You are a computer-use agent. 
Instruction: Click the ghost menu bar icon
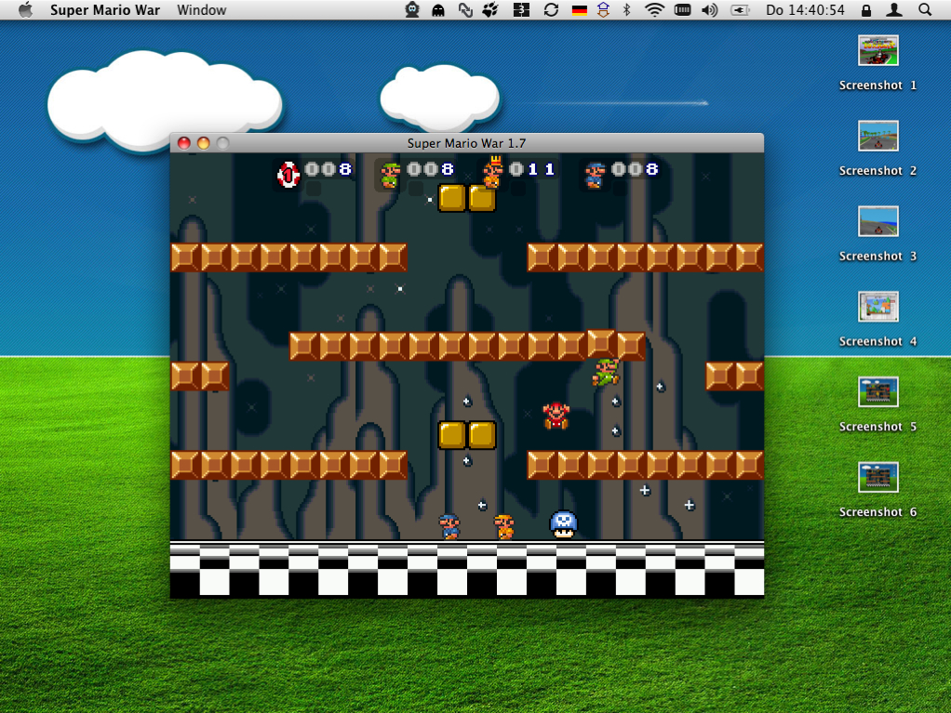[x=438, y=9]
